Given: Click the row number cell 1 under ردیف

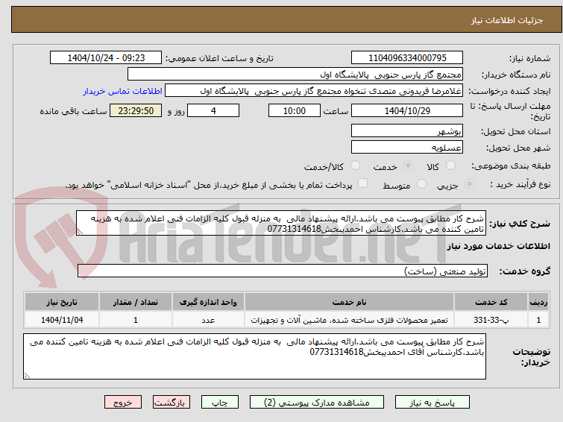Looking at the screenshot, I should click(x=538, y=320).
